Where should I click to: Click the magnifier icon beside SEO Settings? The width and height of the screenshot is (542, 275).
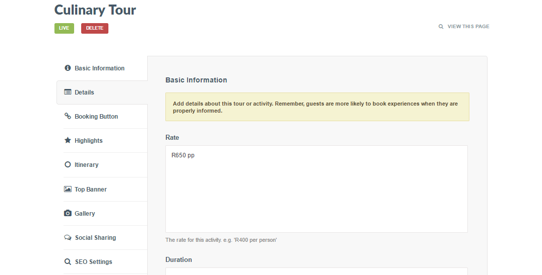click(x=68, y=261)
